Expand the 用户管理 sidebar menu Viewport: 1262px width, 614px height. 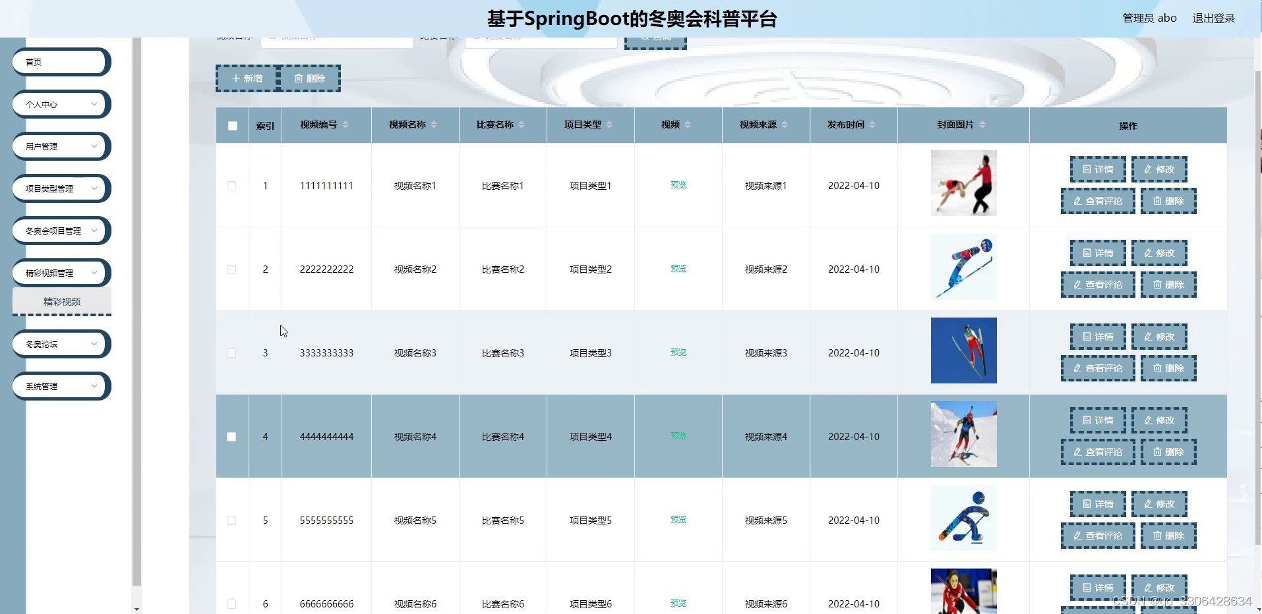[x=61, y=146]
